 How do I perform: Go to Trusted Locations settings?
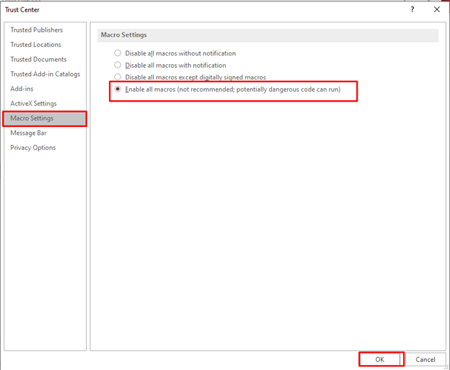[35, 45]
